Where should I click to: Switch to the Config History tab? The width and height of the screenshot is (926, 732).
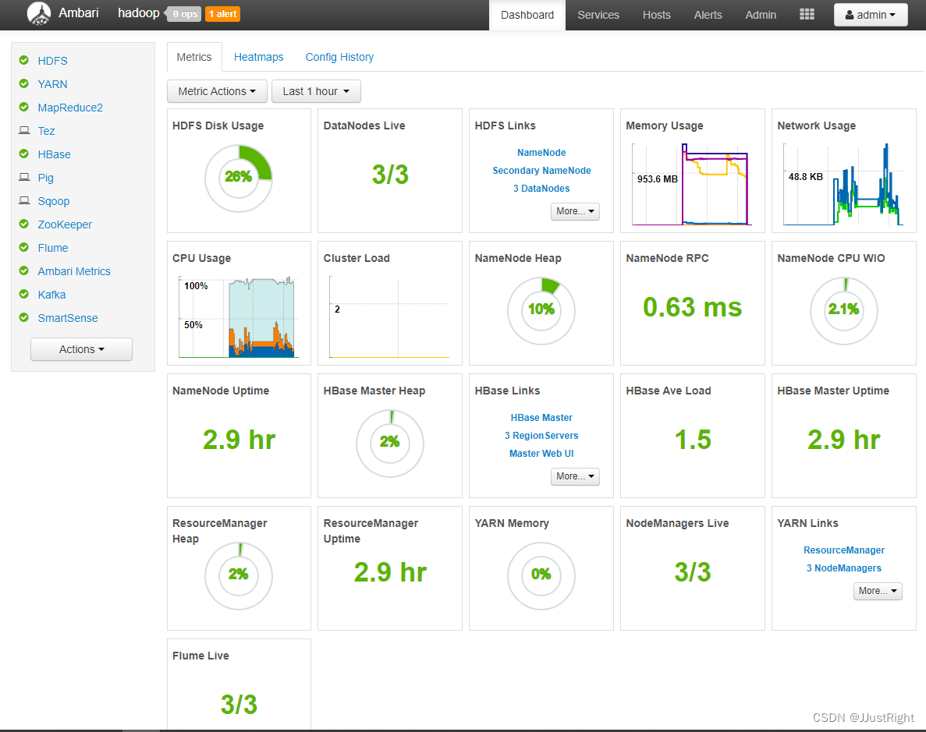coord(339,57)
